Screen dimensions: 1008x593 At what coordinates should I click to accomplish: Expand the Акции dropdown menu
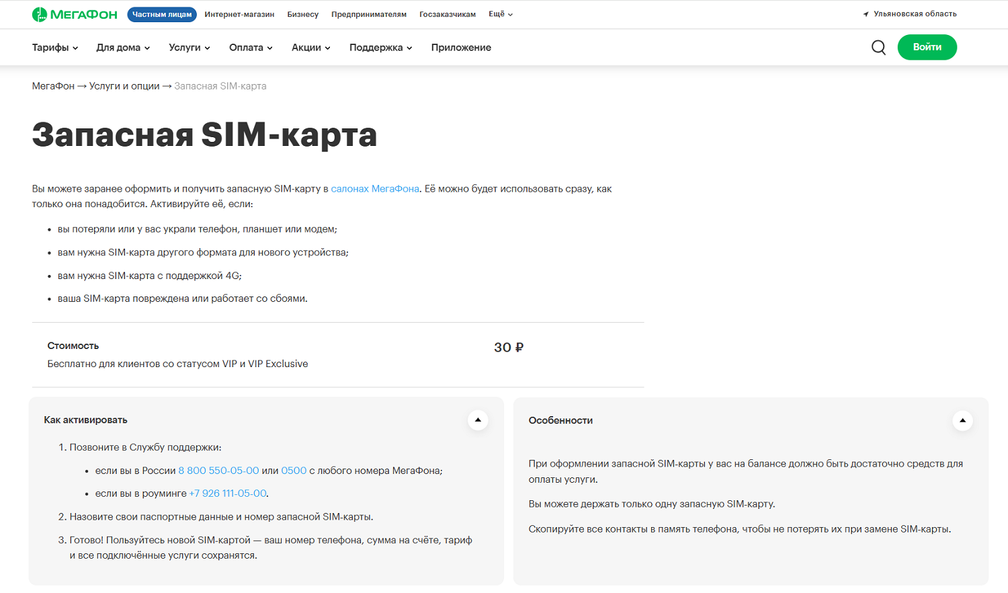(311, 48)
